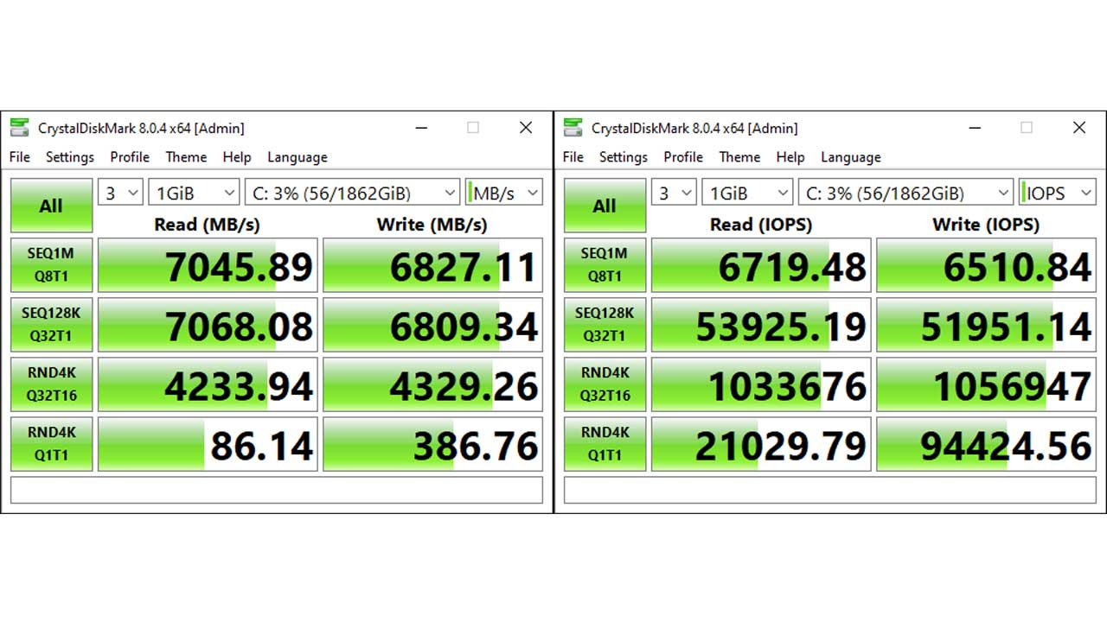The width and height of the screenshot is (1107, 622).
Task: Start the SEQ128K Q32T1 test in the MB/s window
Action: 51,325
